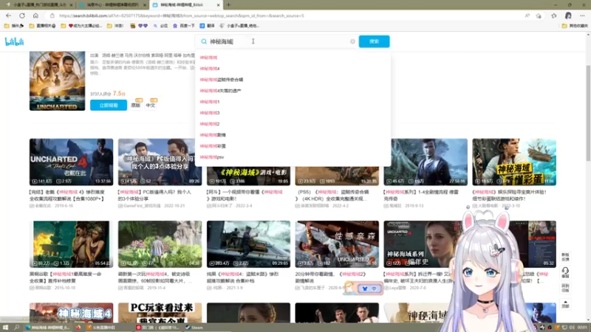The height and width of the screenshot is (332, 591).
Task: Open the first bookmark folder on the bar
Action: click(x=14, y=26)
